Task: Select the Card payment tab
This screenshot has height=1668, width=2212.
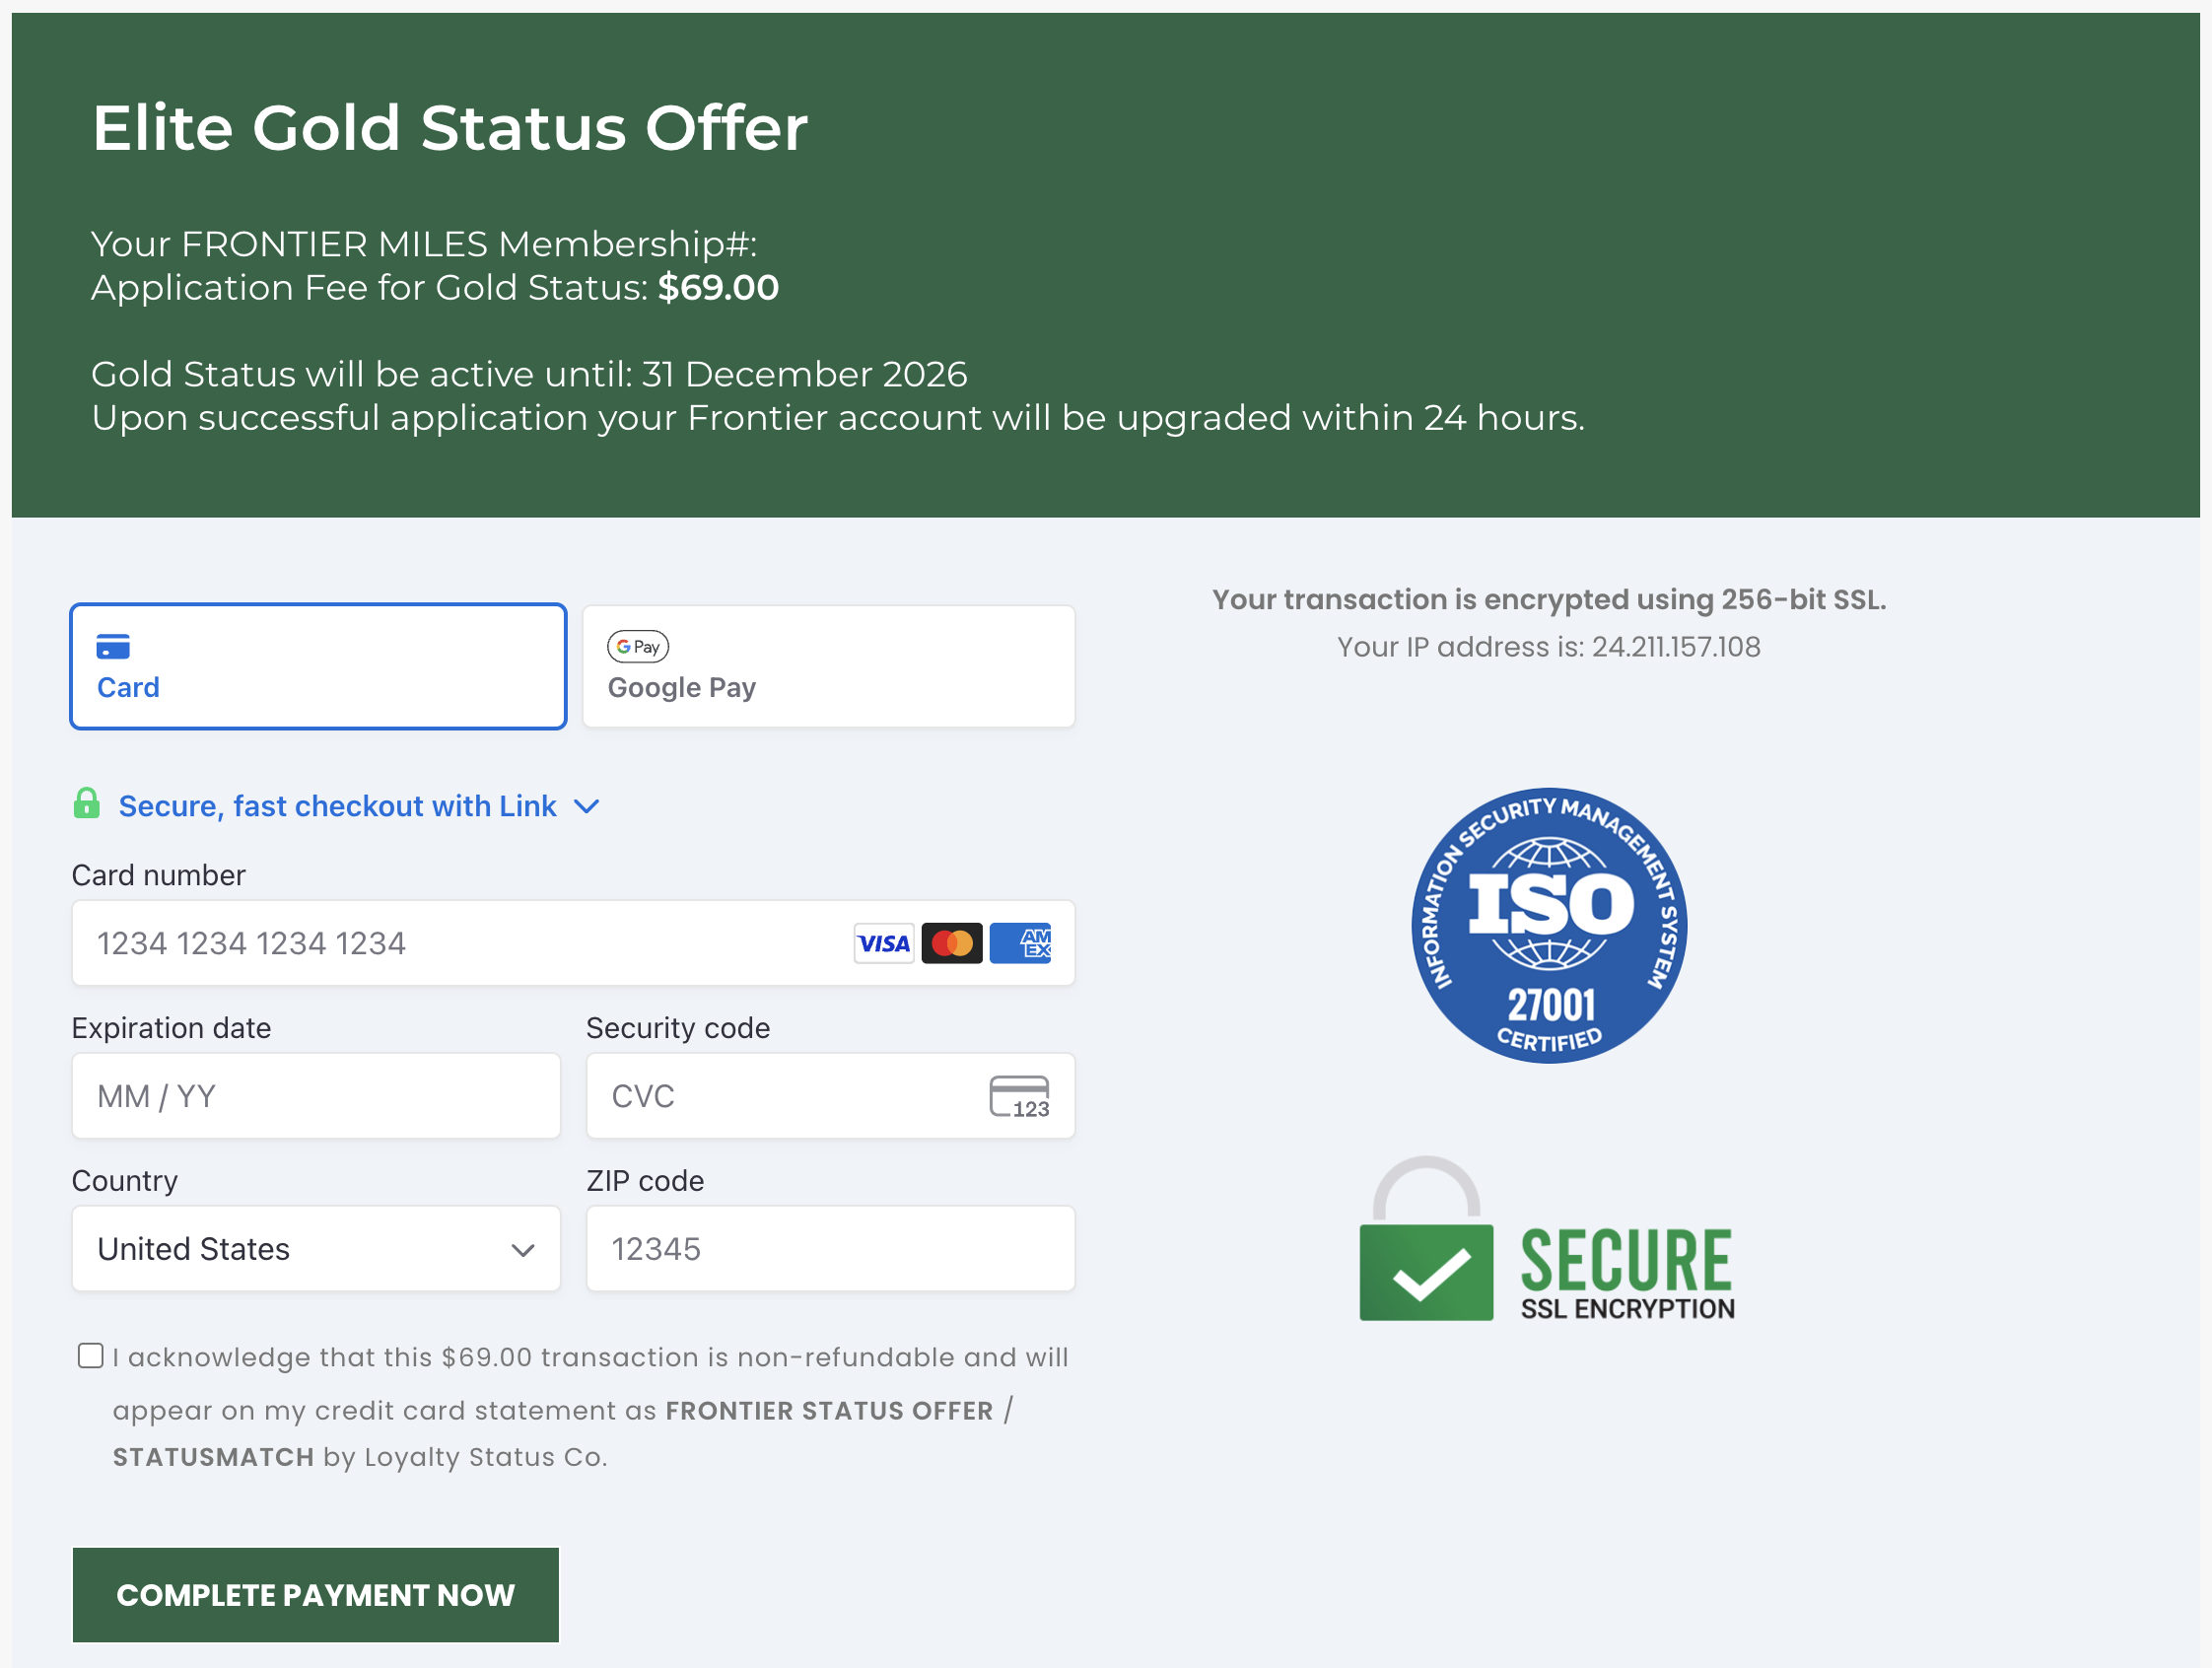Action: tap(318, 667)
